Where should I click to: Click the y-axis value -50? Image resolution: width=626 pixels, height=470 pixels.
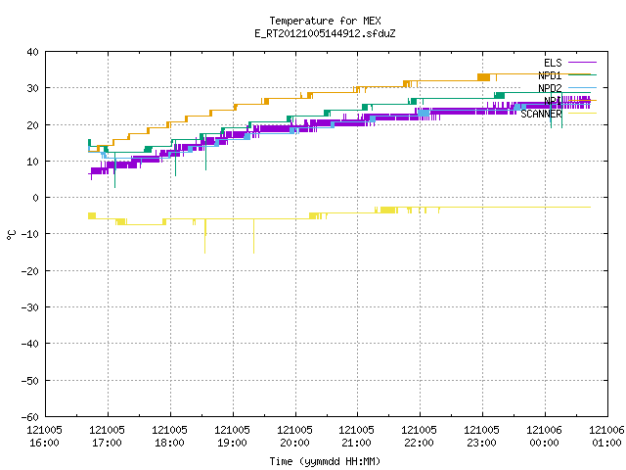30,381
